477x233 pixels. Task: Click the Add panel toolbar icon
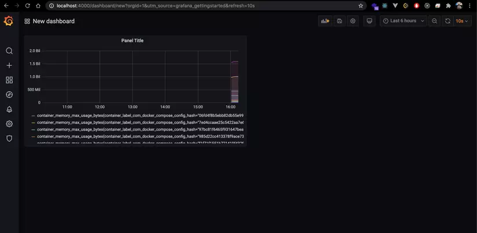pos(325,21)
